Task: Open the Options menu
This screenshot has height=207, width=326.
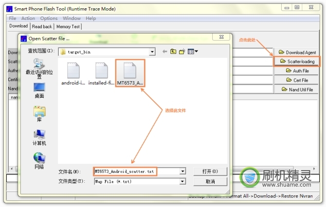Action: coord(49,18)
